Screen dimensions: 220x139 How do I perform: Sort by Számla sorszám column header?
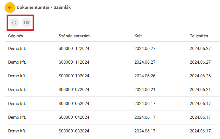click(x=74, y=36)
